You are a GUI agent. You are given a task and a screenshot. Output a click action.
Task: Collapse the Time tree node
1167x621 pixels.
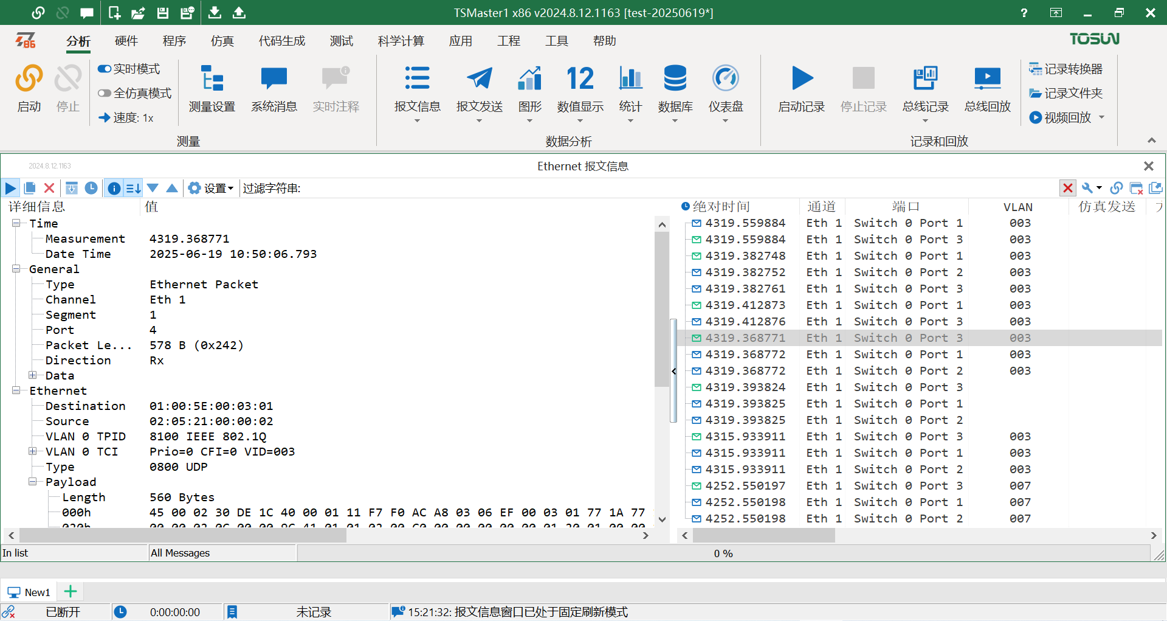coord(16,223)
